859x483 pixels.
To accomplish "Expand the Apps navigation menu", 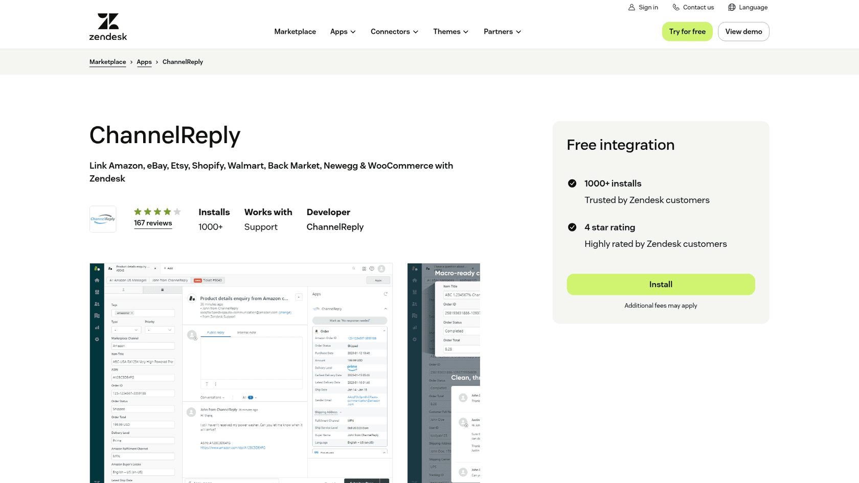I will click(343, 32).
